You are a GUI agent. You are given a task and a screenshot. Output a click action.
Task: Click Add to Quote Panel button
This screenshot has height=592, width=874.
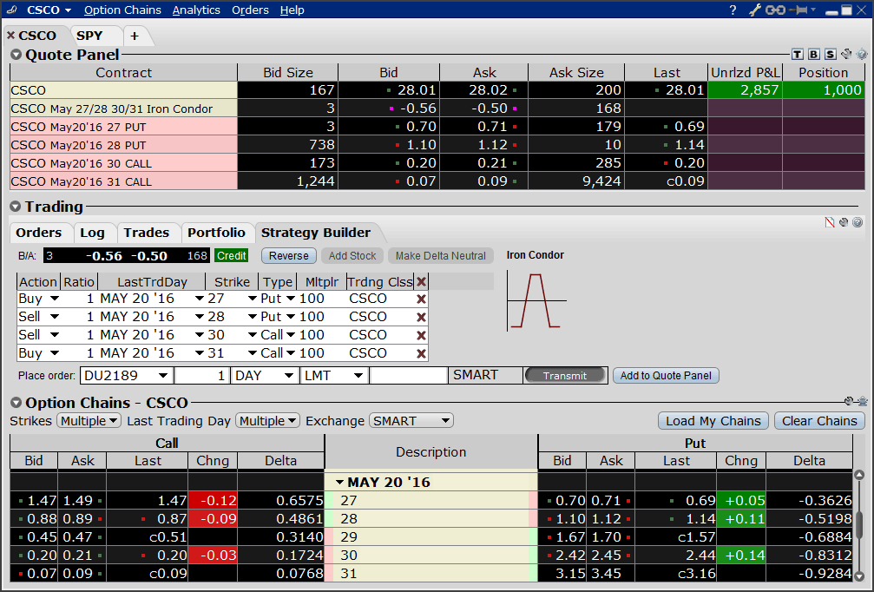click(x=666, y=376)
